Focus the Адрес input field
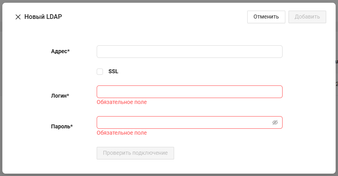This screenshot has width=338, height=176. pyautogui.click(x=189, y=52)
